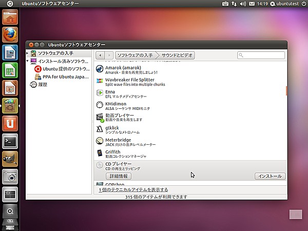This screenshot has height=231, width=308.
Task: Expand the ソフトウェアの入手 tree arrow
Action: 27,53
